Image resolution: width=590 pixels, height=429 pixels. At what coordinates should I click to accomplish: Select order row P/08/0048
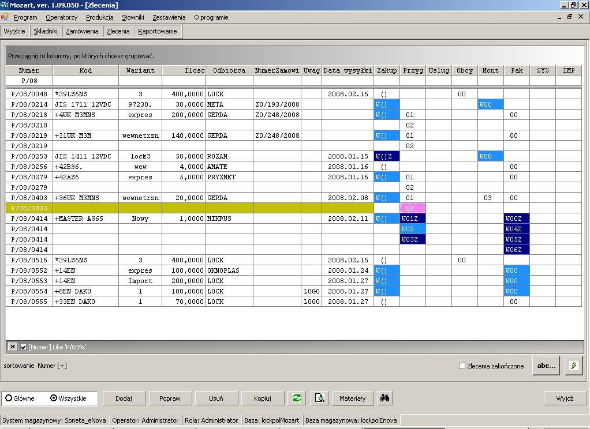(293, 94)
